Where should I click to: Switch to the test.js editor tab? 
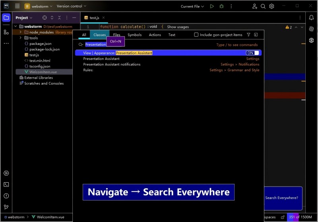click(94, 18)
